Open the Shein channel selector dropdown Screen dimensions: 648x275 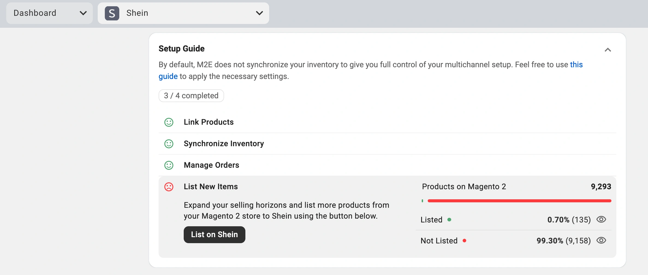pos(183,13)
